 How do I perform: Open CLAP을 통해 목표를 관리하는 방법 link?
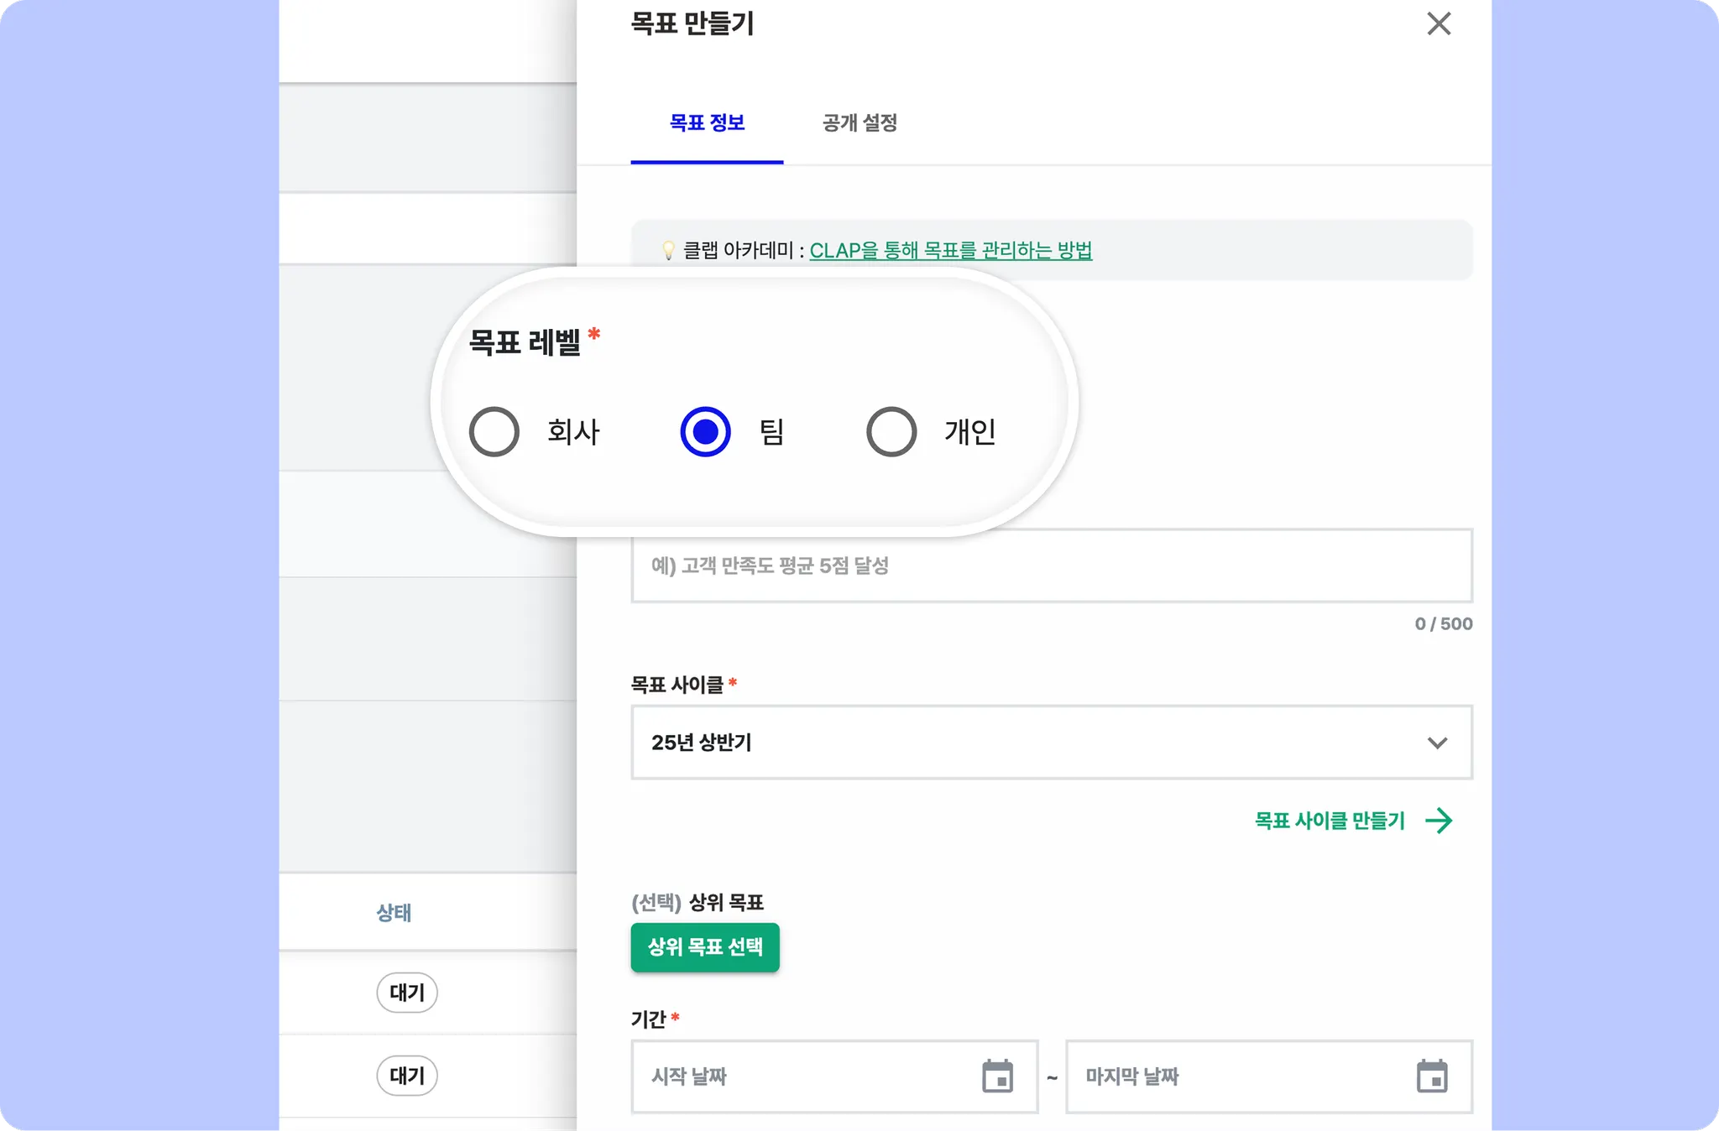[950, 251]
